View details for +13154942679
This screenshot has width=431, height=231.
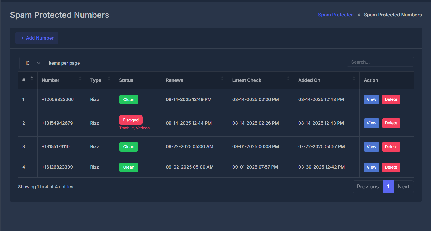pos(372,123)
